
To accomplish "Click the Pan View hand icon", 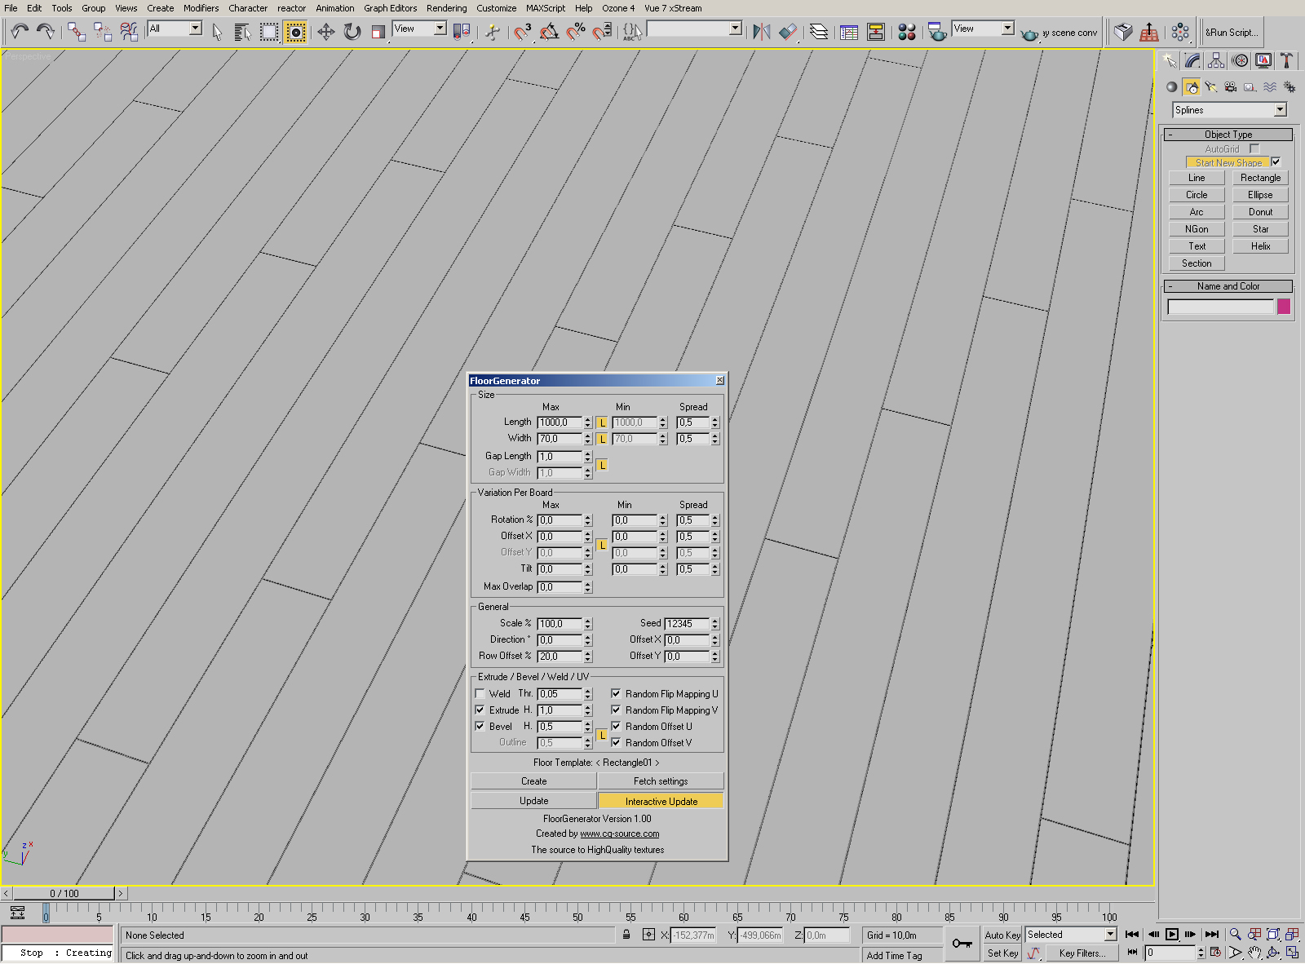I will pyautogui.click(x=1254, y=953).
